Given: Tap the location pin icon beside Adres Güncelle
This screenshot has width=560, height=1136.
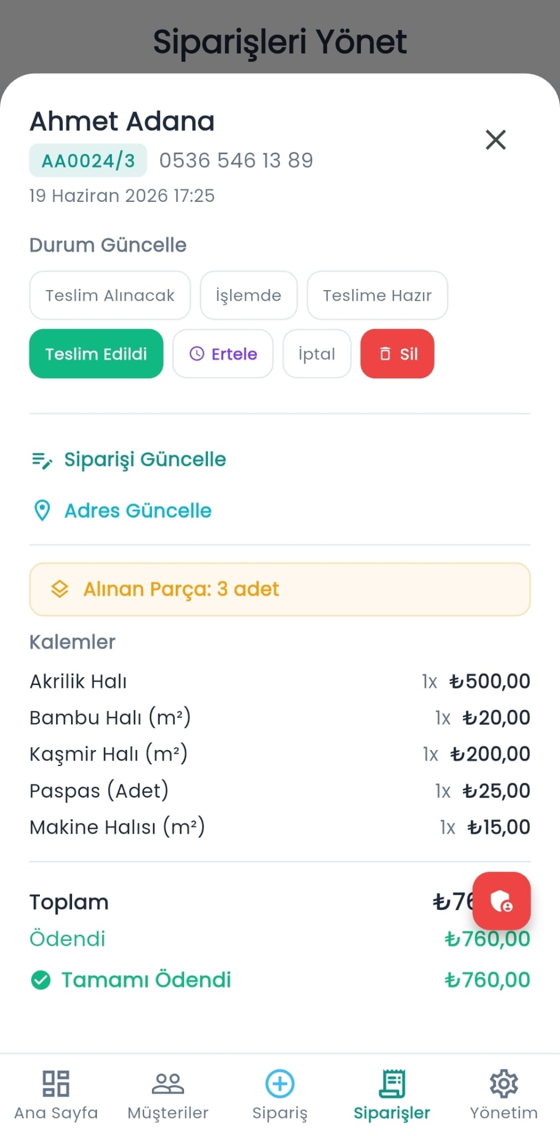Looking at the screenshot, I should tap(42, 510).
